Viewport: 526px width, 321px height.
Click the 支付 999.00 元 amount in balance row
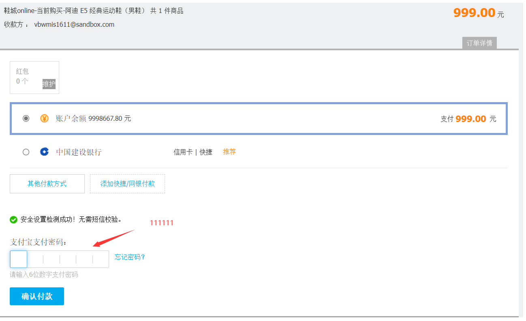(x=468, y=119)
